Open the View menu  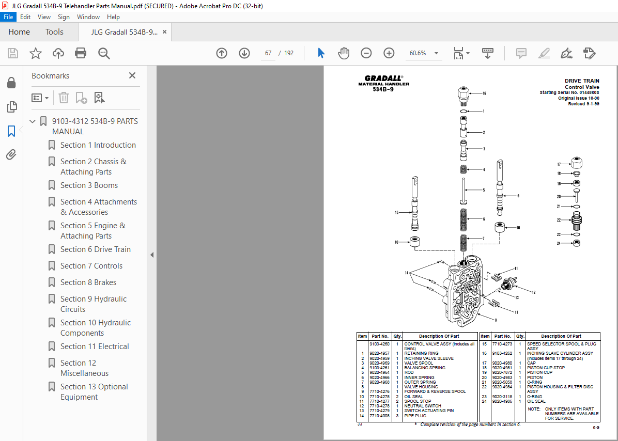[44, 17]
